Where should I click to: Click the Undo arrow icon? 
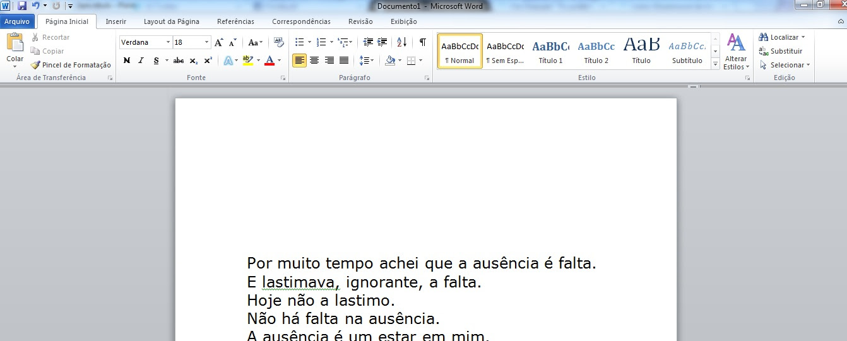pyautogui.click(x=36, y=6)
